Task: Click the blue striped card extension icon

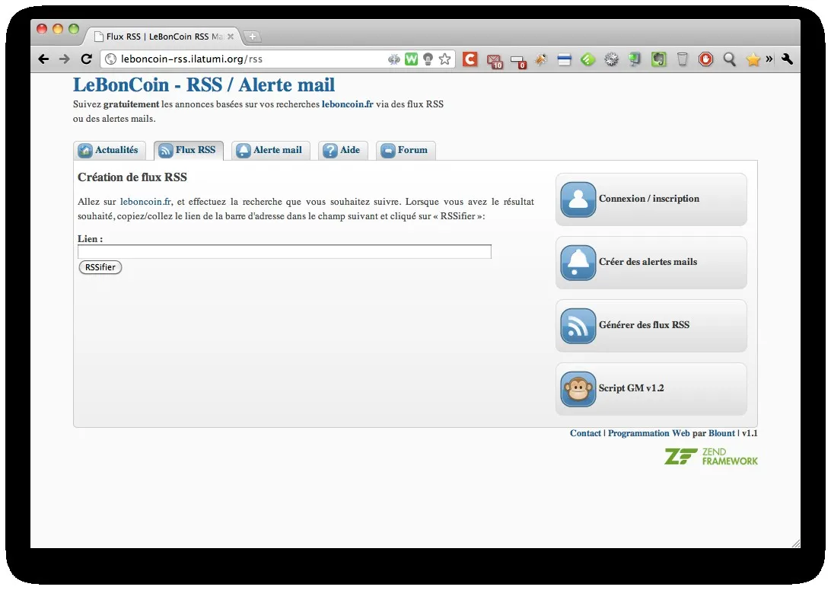Action: (565, 59)
